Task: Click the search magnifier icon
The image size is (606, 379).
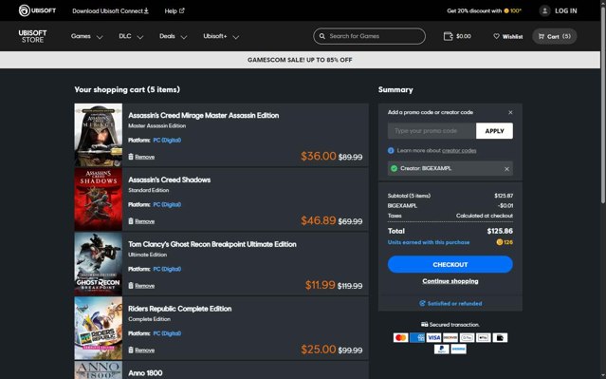Action: (321, 36)
